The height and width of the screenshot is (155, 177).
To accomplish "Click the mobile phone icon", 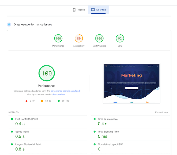I will point(74,10).
